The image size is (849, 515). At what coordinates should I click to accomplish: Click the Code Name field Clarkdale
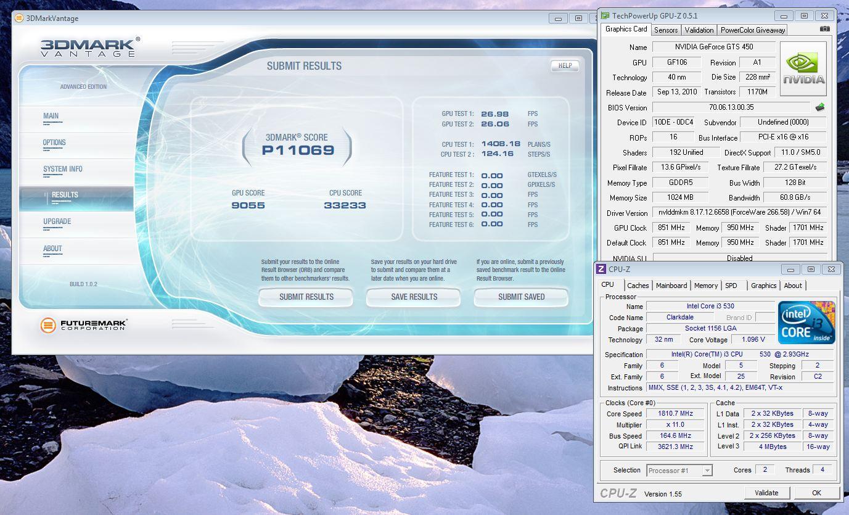click(x=680, y=318)
